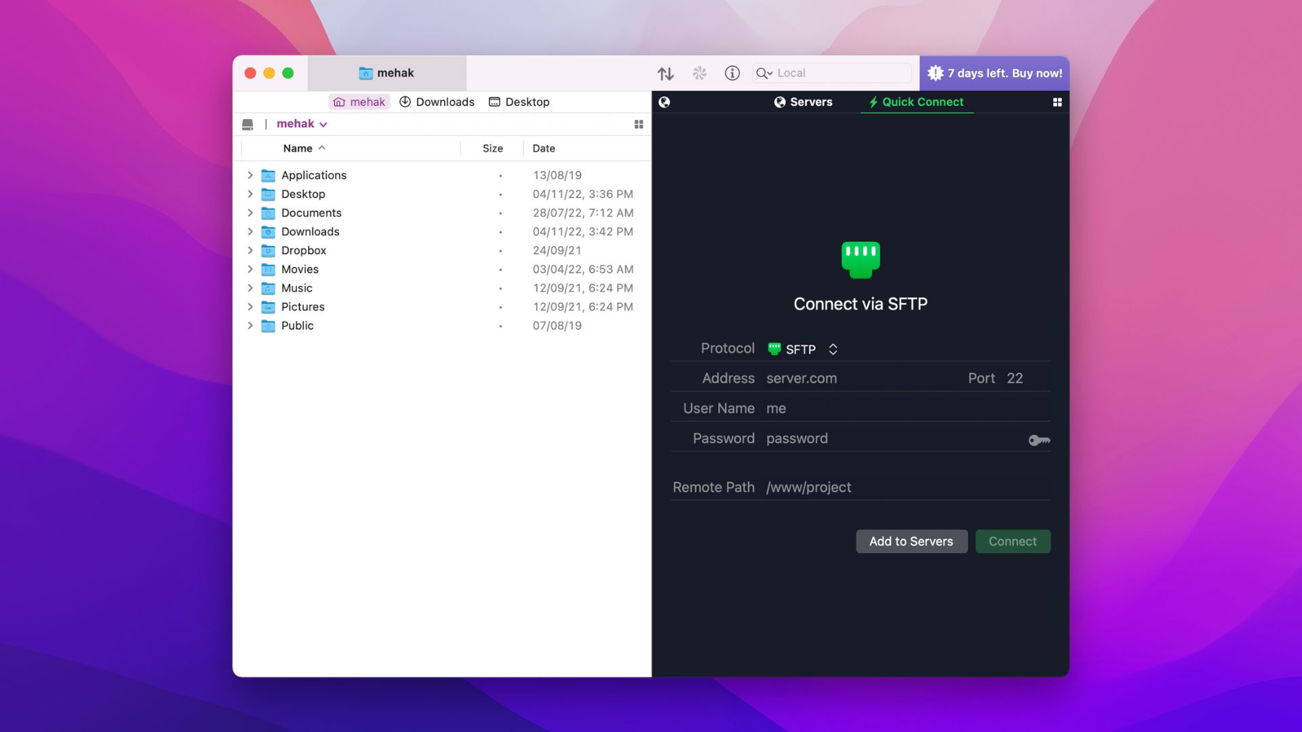Click the lightning/quick connect icon

tap(872, 102)
